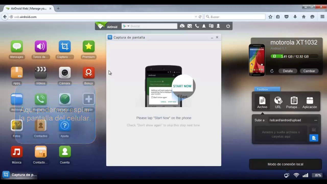Viewport: 327px width, 184px height.
Task: Click the storage usage bar
Action: pos(295,56)
